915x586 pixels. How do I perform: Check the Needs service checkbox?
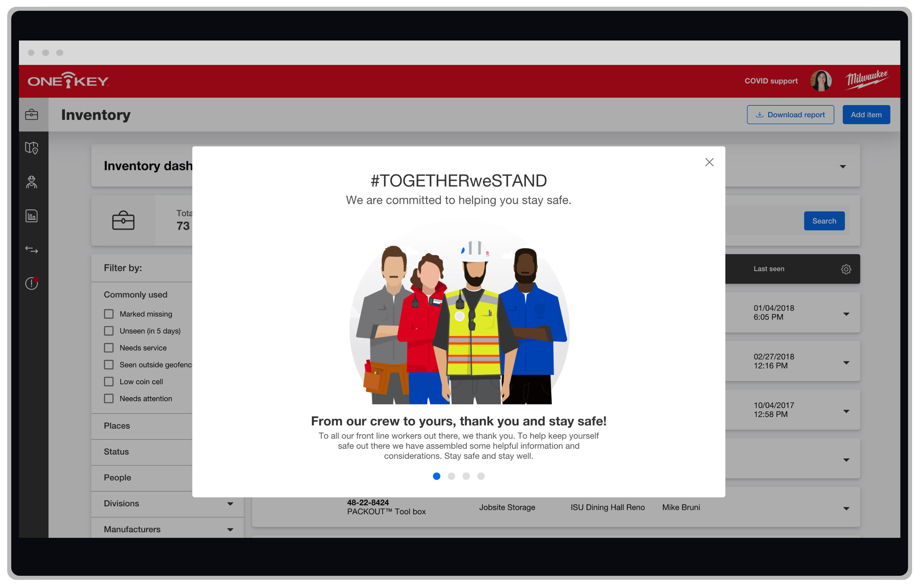tap(109, 347)
